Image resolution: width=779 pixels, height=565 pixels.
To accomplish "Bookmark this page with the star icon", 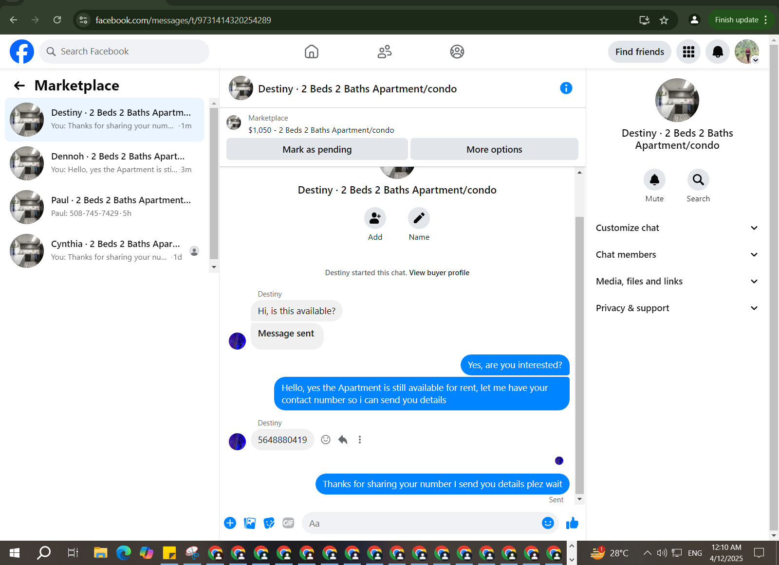I will (664, 20).
